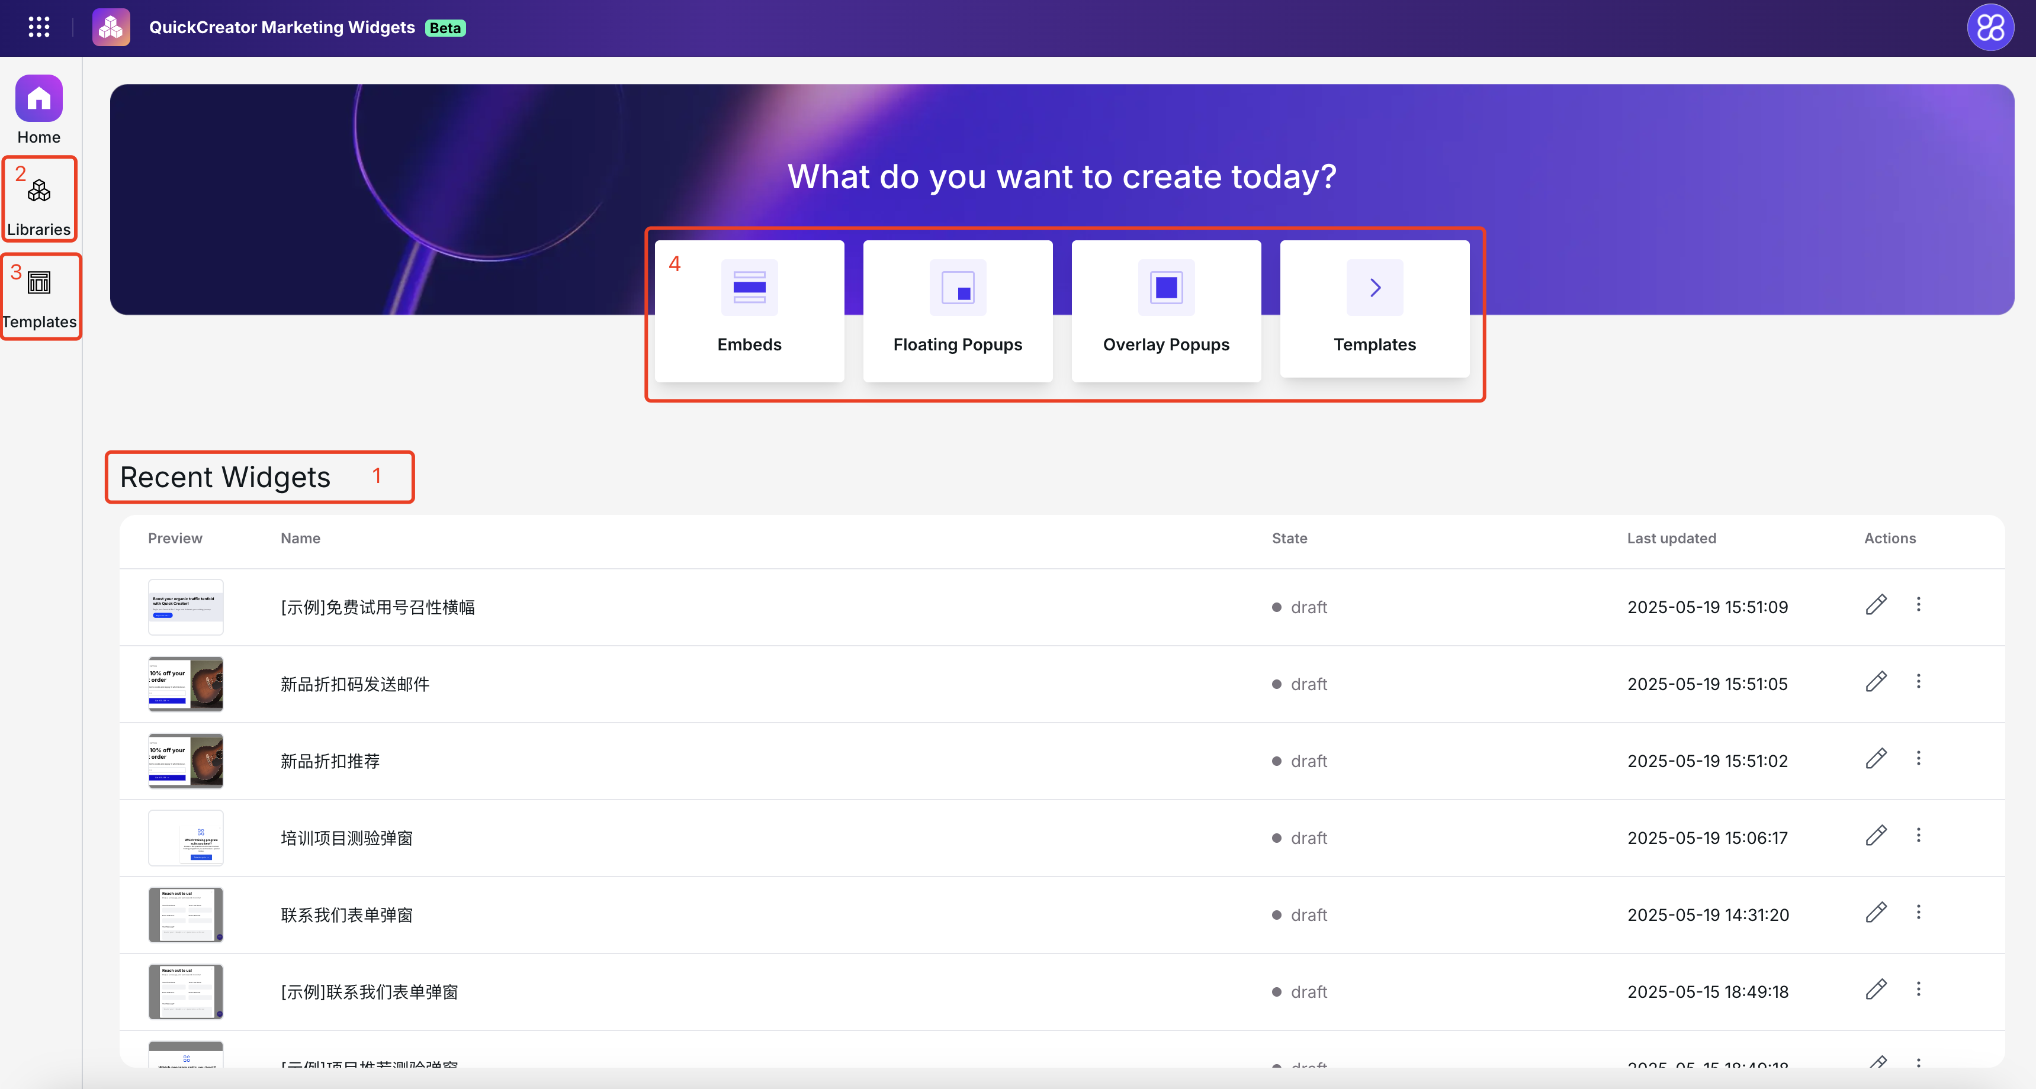The height and width of the screenshot is (1089, 2036).
Task: Open the user profile avatar
Action: [1989, 28]
